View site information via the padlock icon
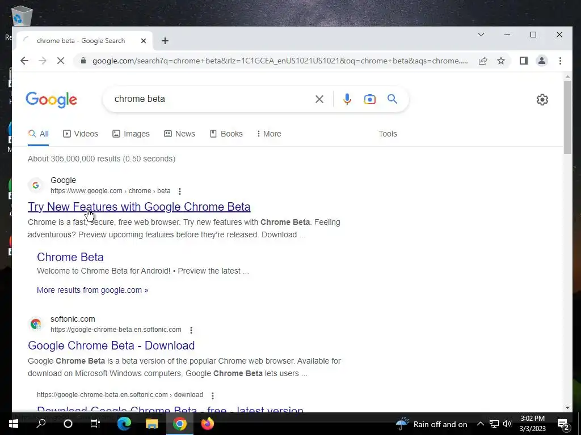The width and height of the screenshot is (581, 435). [83, 61]
